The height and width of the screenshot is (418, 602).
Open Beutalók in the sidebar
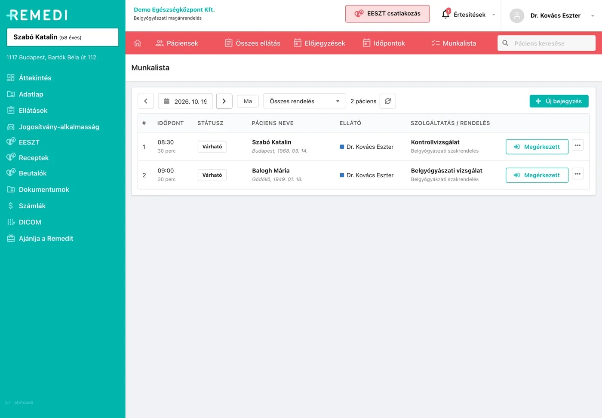pos(27,173)
